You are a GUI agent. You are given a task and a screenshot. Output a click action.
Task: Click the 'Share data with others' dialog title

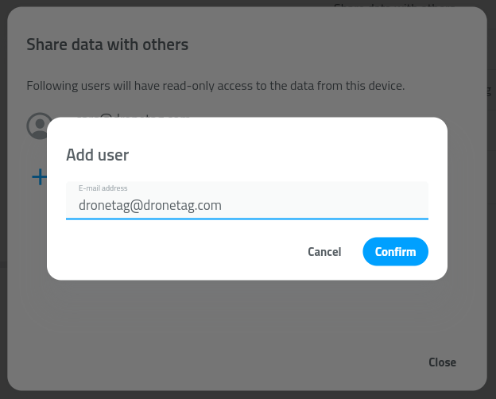tap(107, 45)
